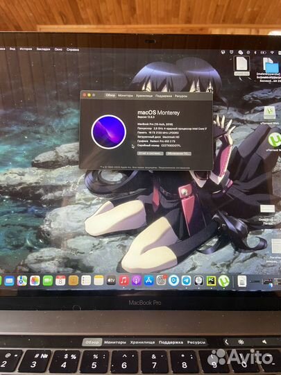Click the Загрузочный диск Macintosh HD line
Viewport: 281px width, 375px height.
(158, 137)
